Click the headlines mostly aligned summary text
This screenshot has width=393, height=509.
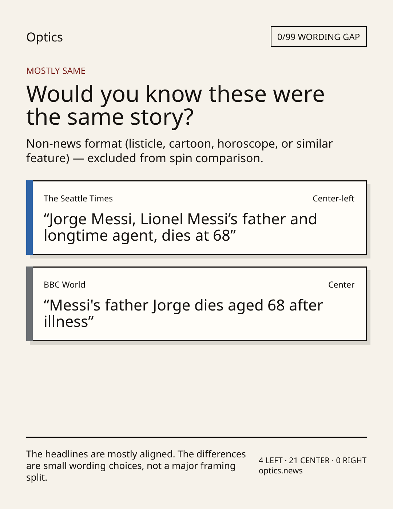(x=136, y=466)
